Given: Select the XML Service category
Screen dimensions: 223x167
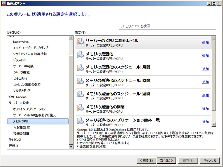Looking at the screenshot, I should pos(18,97).
